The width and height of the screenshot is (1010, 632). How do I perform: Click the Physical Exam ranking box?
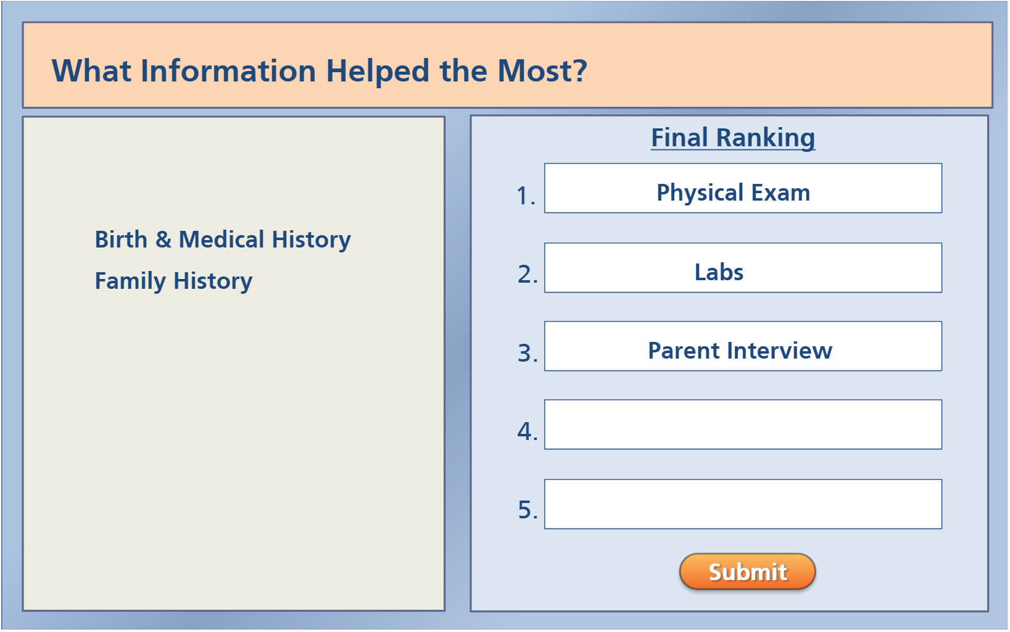point(742,189)
